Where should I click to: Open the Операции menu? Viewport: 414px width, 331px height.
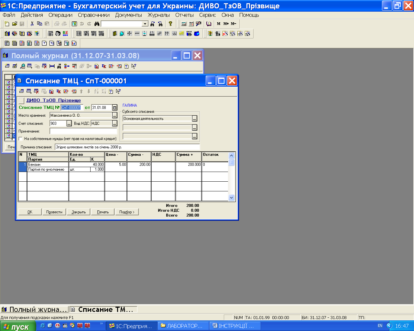click(60, 15)
